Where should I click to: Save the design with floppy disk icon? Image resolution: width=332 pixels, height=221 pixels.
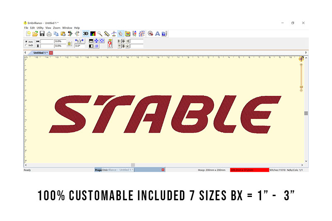pyautogui.click(x=42, y=34)
